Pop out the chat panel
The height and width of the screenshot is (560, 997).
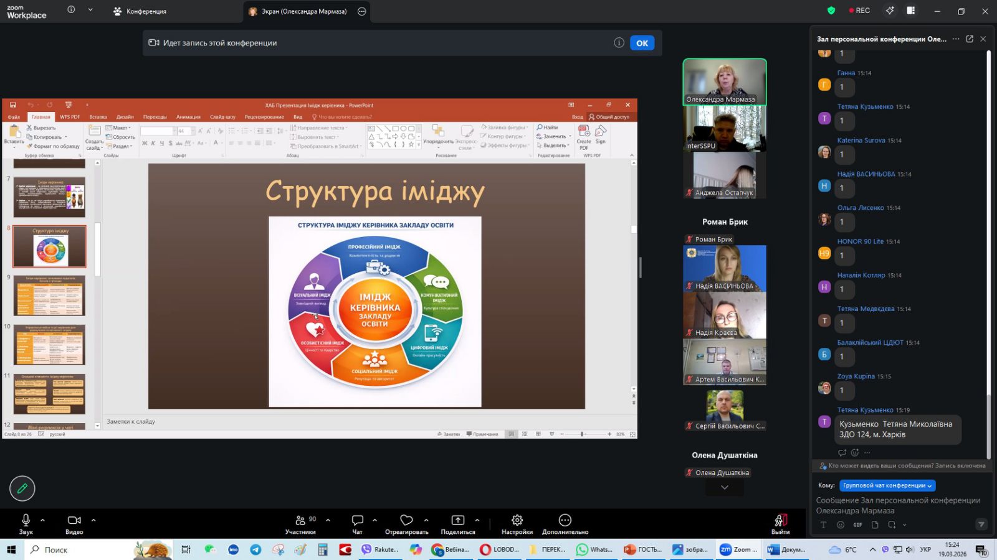point(970,39)
